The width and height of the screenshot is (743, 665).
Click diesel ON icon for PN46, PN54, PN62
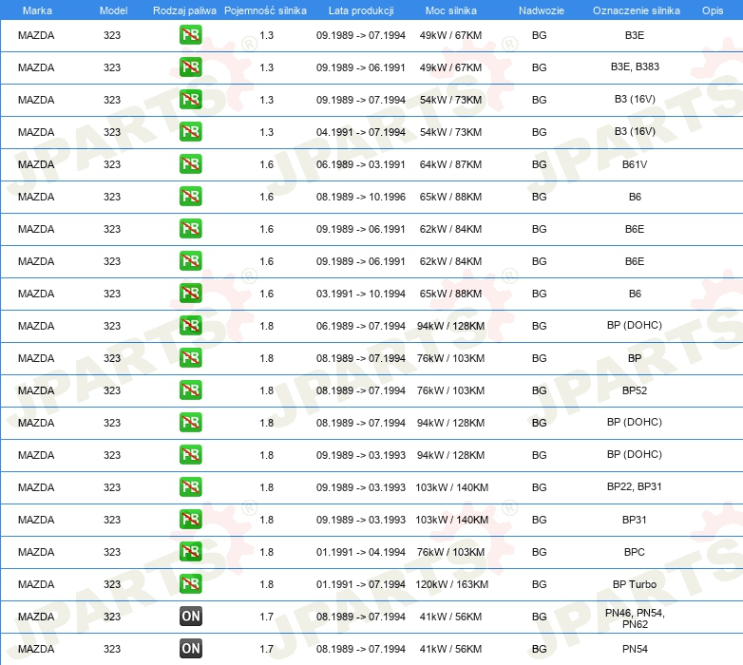190,617
